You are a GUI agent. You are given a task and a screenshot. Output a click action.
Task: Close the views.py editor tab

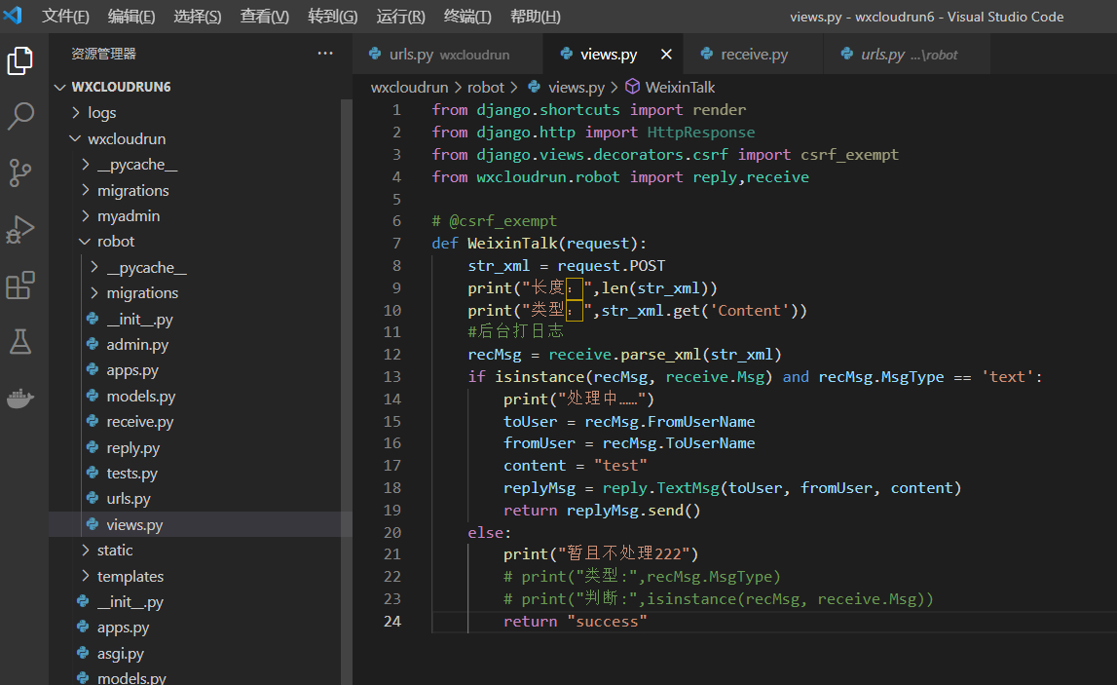[x=666, y=55]
